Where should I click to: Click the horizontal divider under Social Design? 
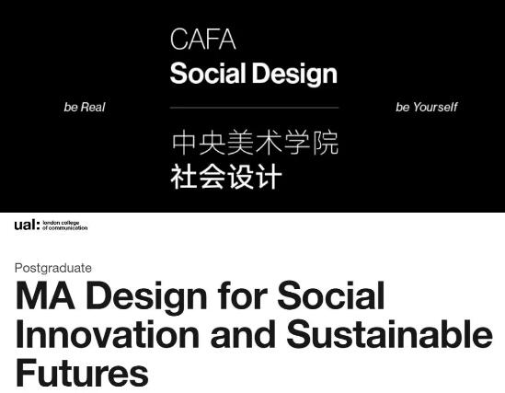(x=254, y=108)
